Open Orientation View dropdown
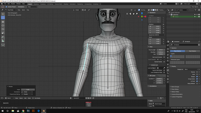 pyautogui.click(x=32, y=7)
